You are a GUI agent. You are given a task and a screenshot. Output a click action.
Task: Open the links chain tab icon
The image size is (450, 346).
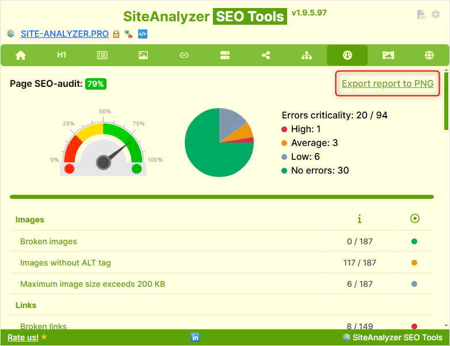tap(184, 55)
